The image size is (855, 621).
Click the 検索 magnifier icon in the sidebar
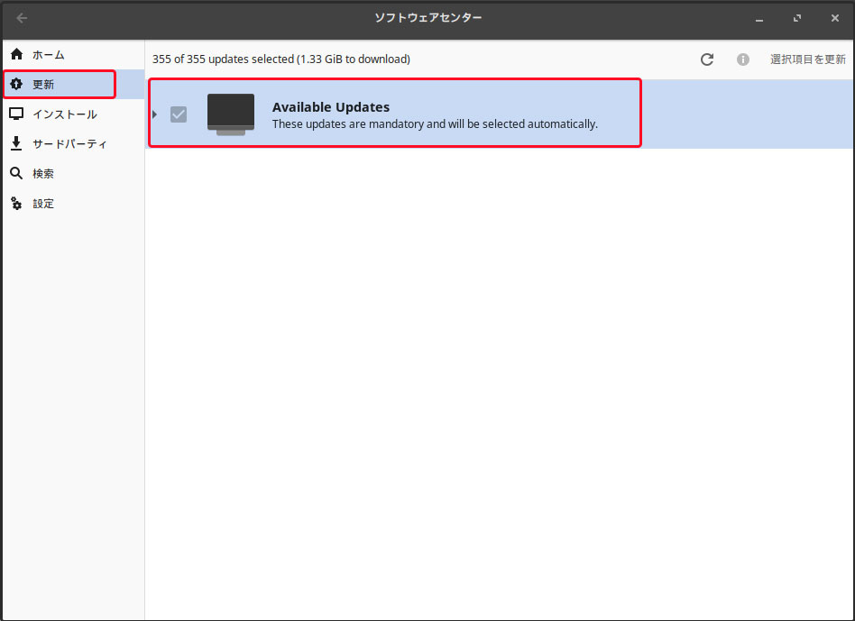pyautogui.click(x=16, y=173)
